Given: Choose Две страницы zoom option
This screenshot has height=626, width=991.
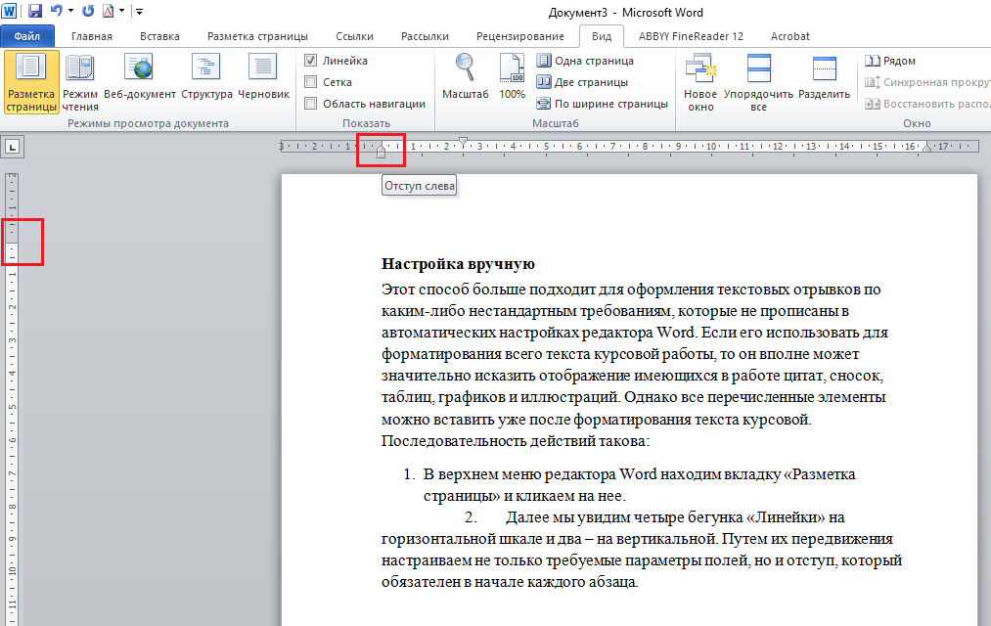Looking at the screenshot, I should [x=582, y=82].
